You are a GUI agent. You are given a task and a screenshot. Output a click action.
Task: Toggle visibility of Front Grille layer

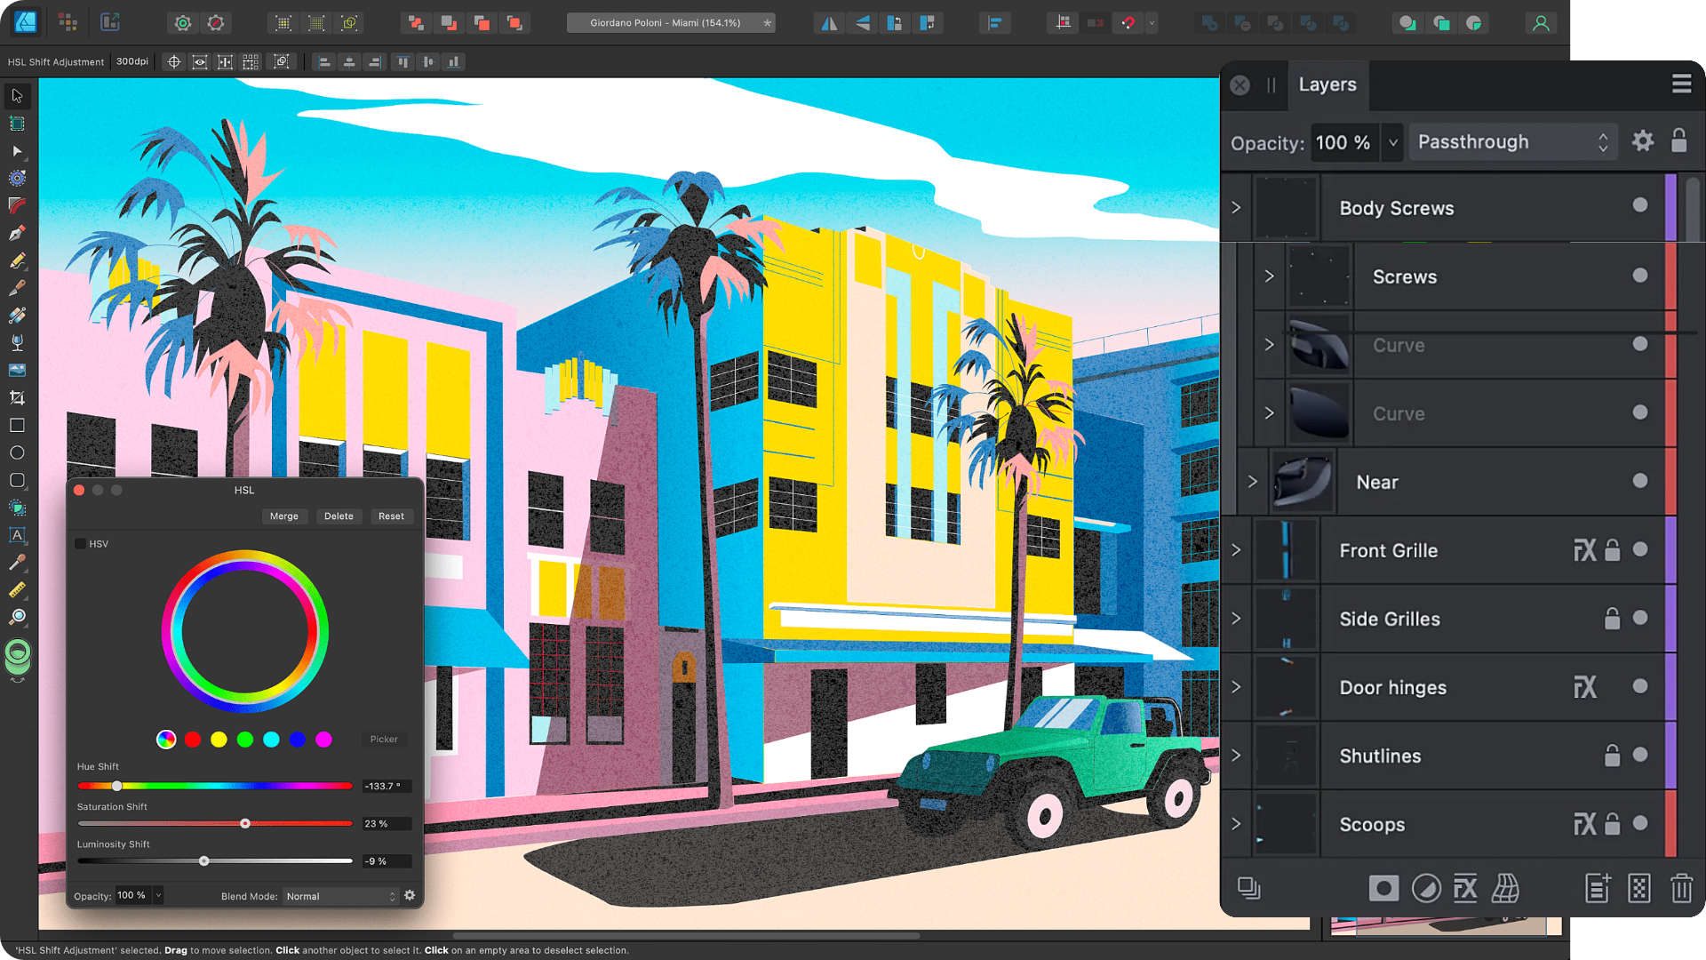pyautogui.click(x=1641, y=549)
